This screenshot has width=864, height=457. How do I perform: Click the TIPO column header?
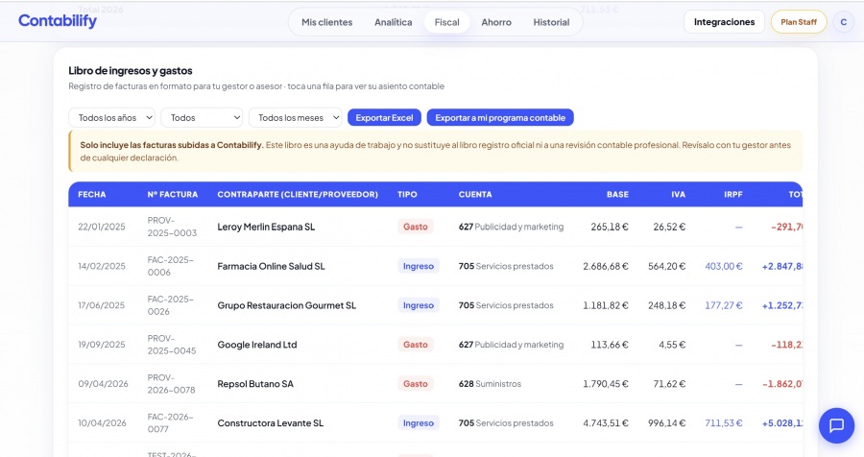tap(407, 194)
